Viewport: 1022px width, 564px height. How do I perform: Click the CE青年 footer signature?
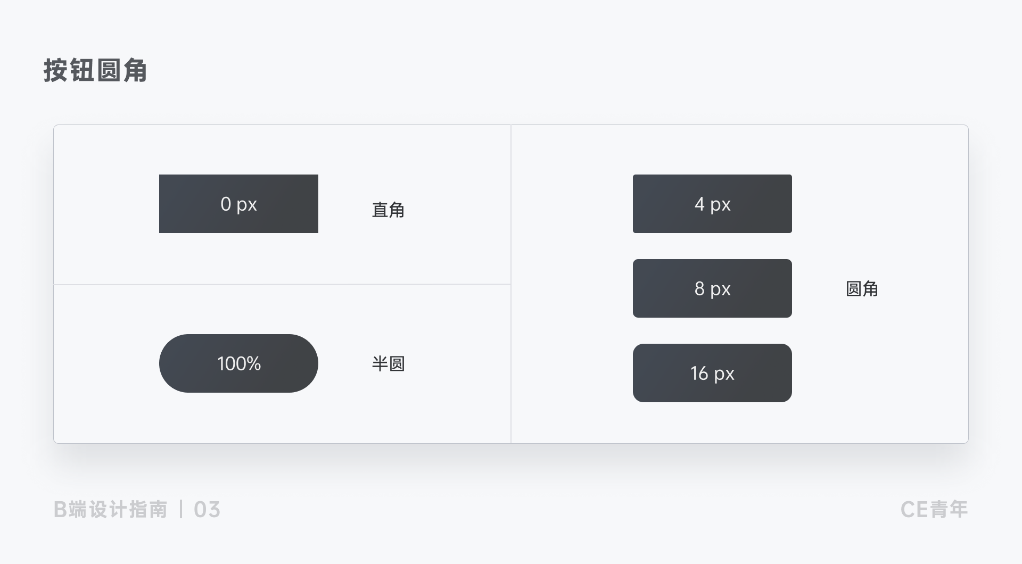[934, 510]
